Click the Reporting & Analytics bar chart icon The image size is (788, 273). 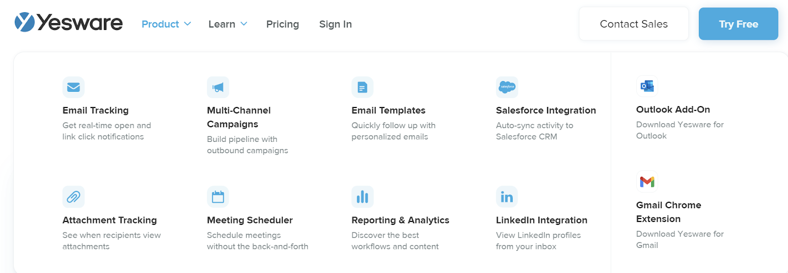(362, 197)
